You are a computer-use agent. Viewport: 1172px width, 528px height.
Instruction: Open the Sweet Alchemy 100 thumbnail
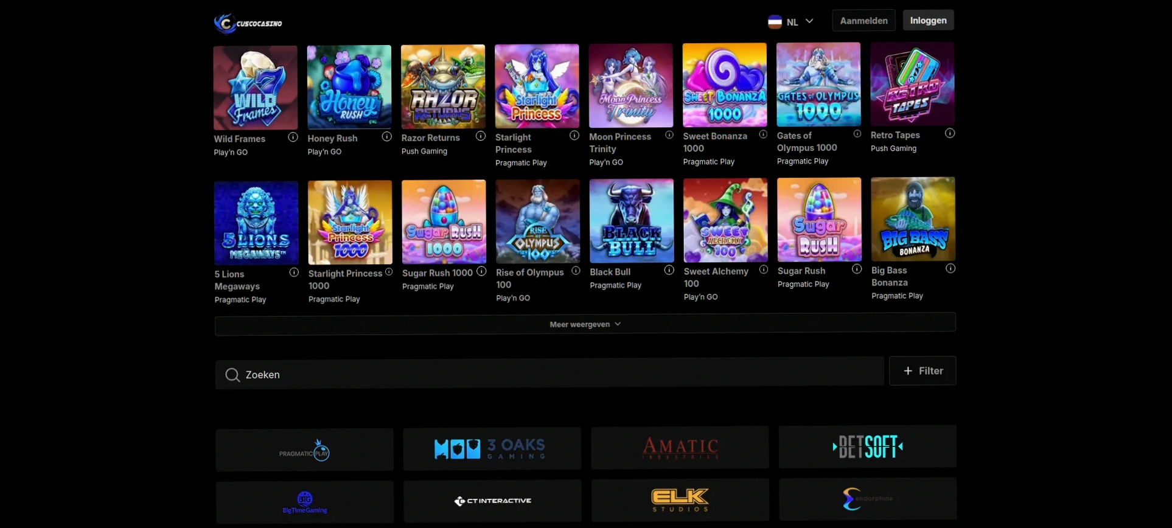click(x=725, y=220)
